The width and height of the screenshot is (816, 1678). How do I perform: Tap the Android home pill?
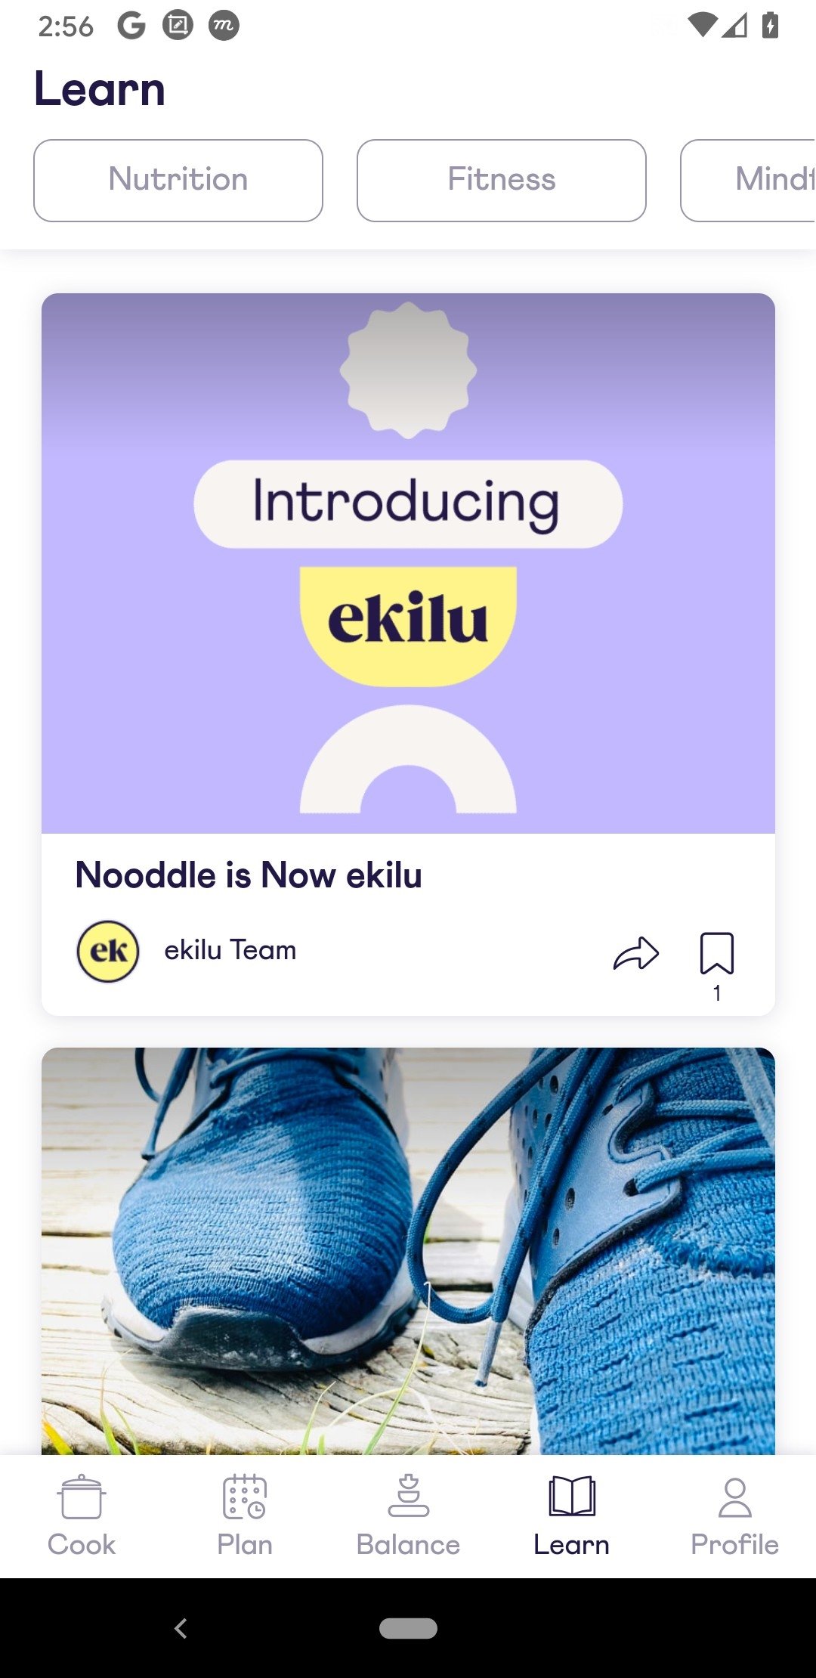pyautogui.click(x=408, y=1628)
